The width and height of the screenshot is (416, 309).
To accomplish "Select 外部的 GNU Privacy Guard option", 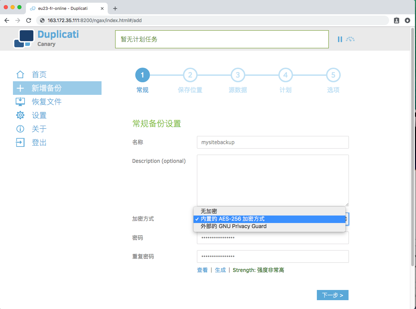I will [234, 226].
